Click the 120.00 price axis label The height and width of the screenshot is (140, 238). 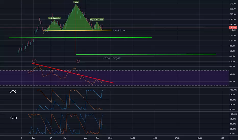pos(233,35)
